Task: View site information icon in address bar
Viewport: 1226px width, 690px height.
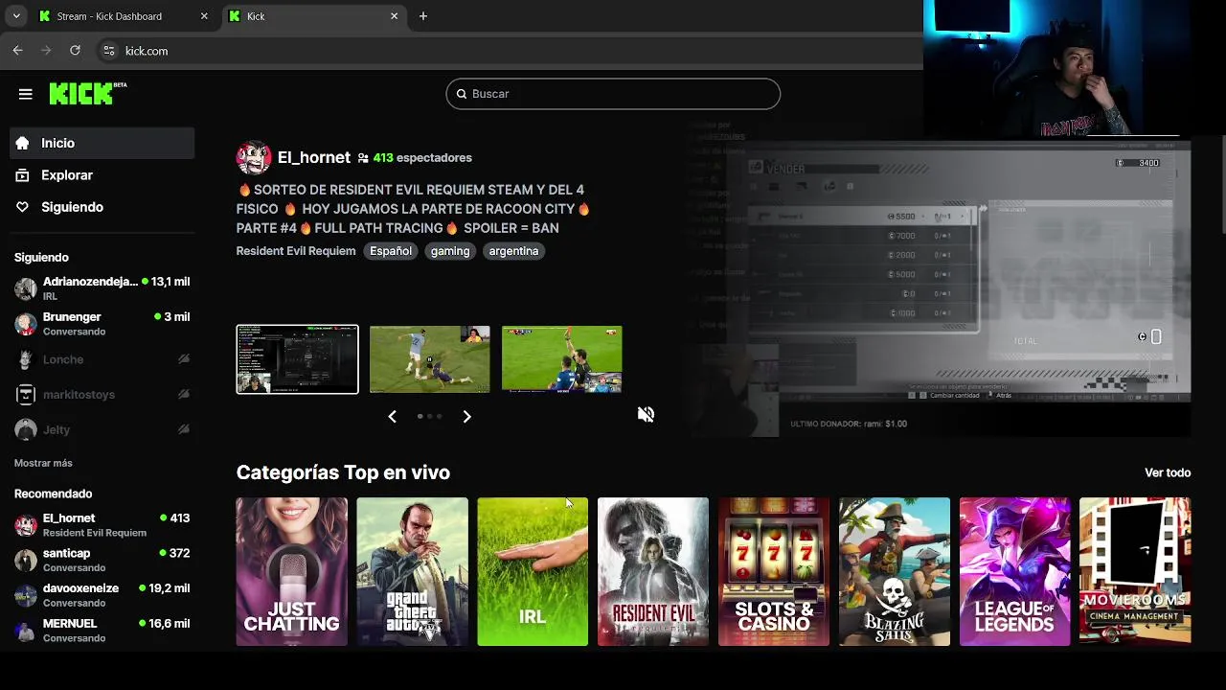Action: click(x=108, y=51)
